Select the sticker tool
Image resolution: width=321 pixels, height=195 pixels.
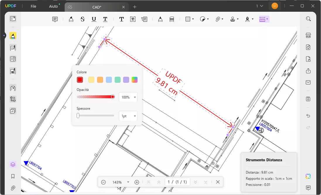(202, 19)
